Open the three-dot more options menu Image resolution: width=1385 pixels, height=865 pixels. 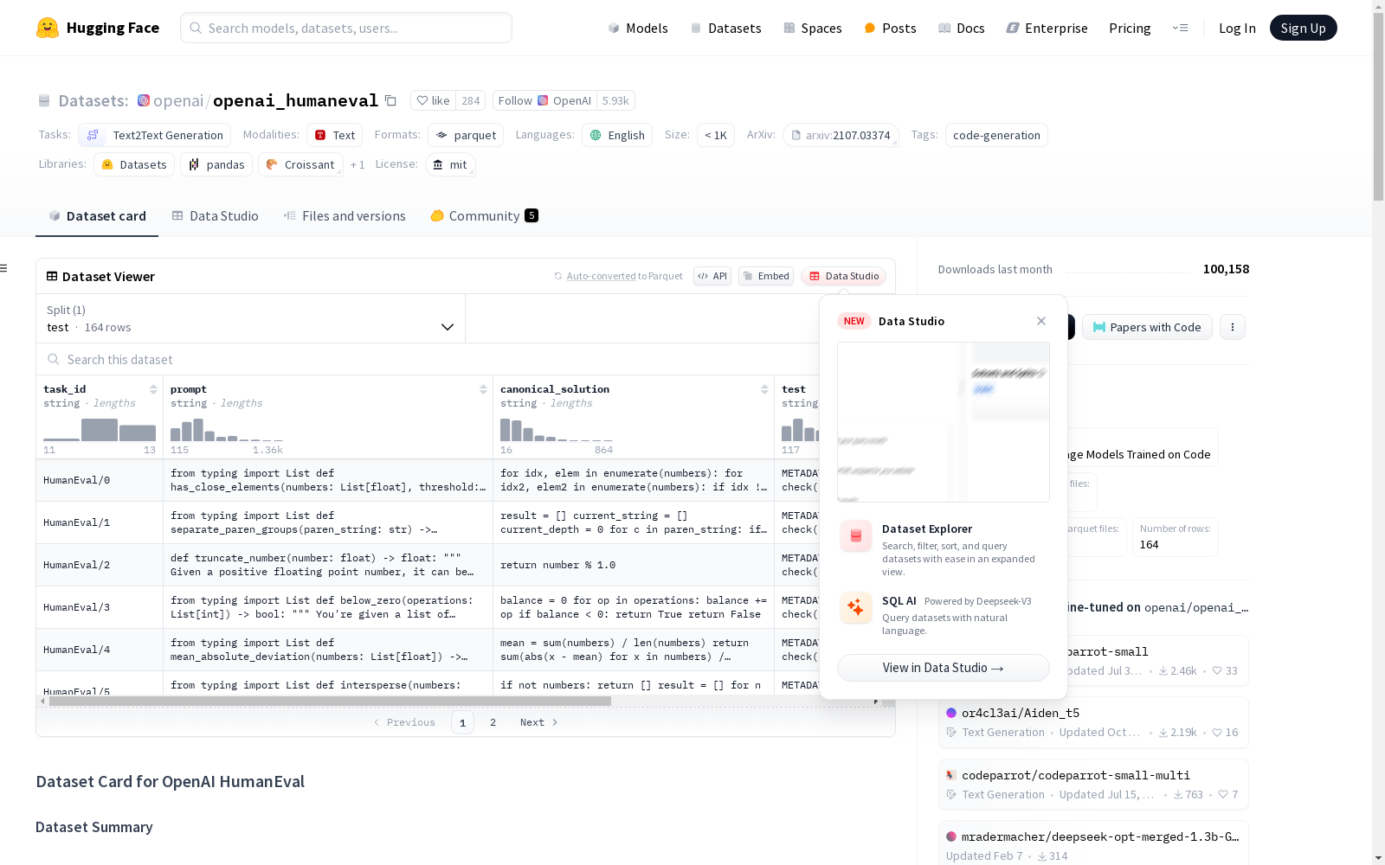pos(1233,327)
